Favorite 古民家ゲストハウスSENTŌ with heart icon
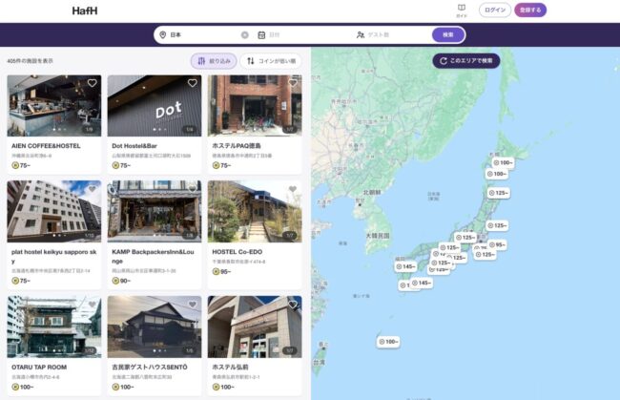Image resolution: width=620 pixels, height=400 pixels. [193, 304]
